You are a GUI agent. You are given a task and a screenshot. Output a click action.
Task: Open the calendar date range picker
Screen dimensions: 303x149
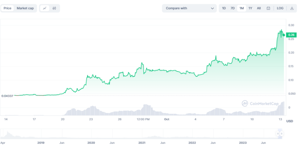tap(268, 8)
